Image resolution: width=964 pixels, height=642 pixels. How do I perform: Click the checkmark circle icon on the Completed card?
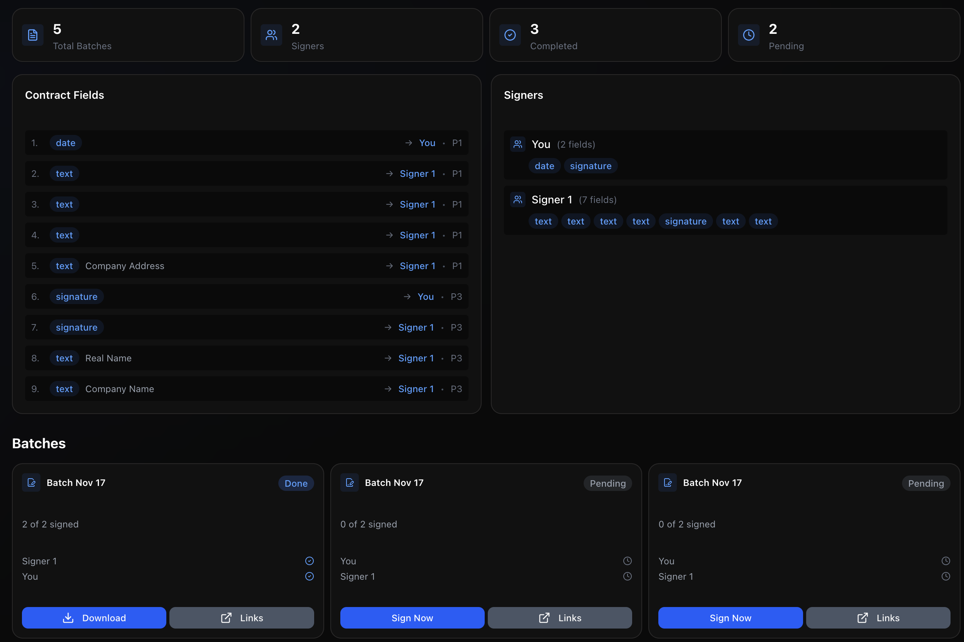(x=509, y=35)
